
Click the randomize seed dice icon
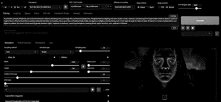coord(93,90)
